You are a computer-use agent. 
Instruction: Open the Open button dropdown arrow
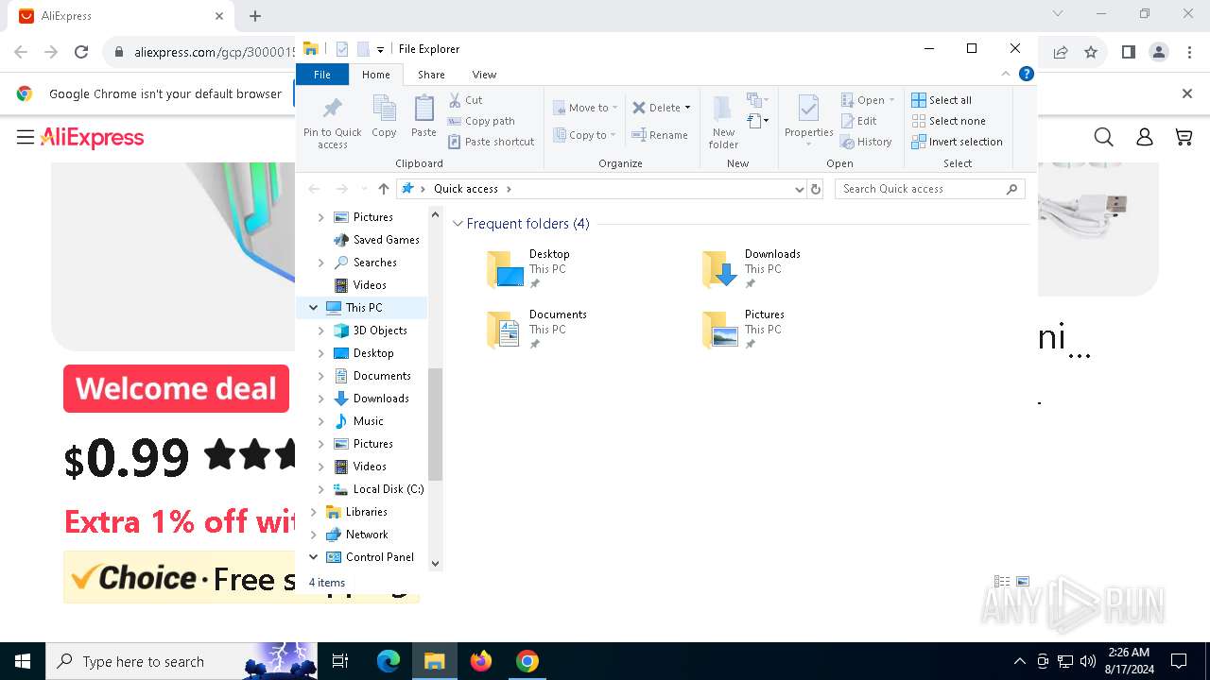(891, 100)
